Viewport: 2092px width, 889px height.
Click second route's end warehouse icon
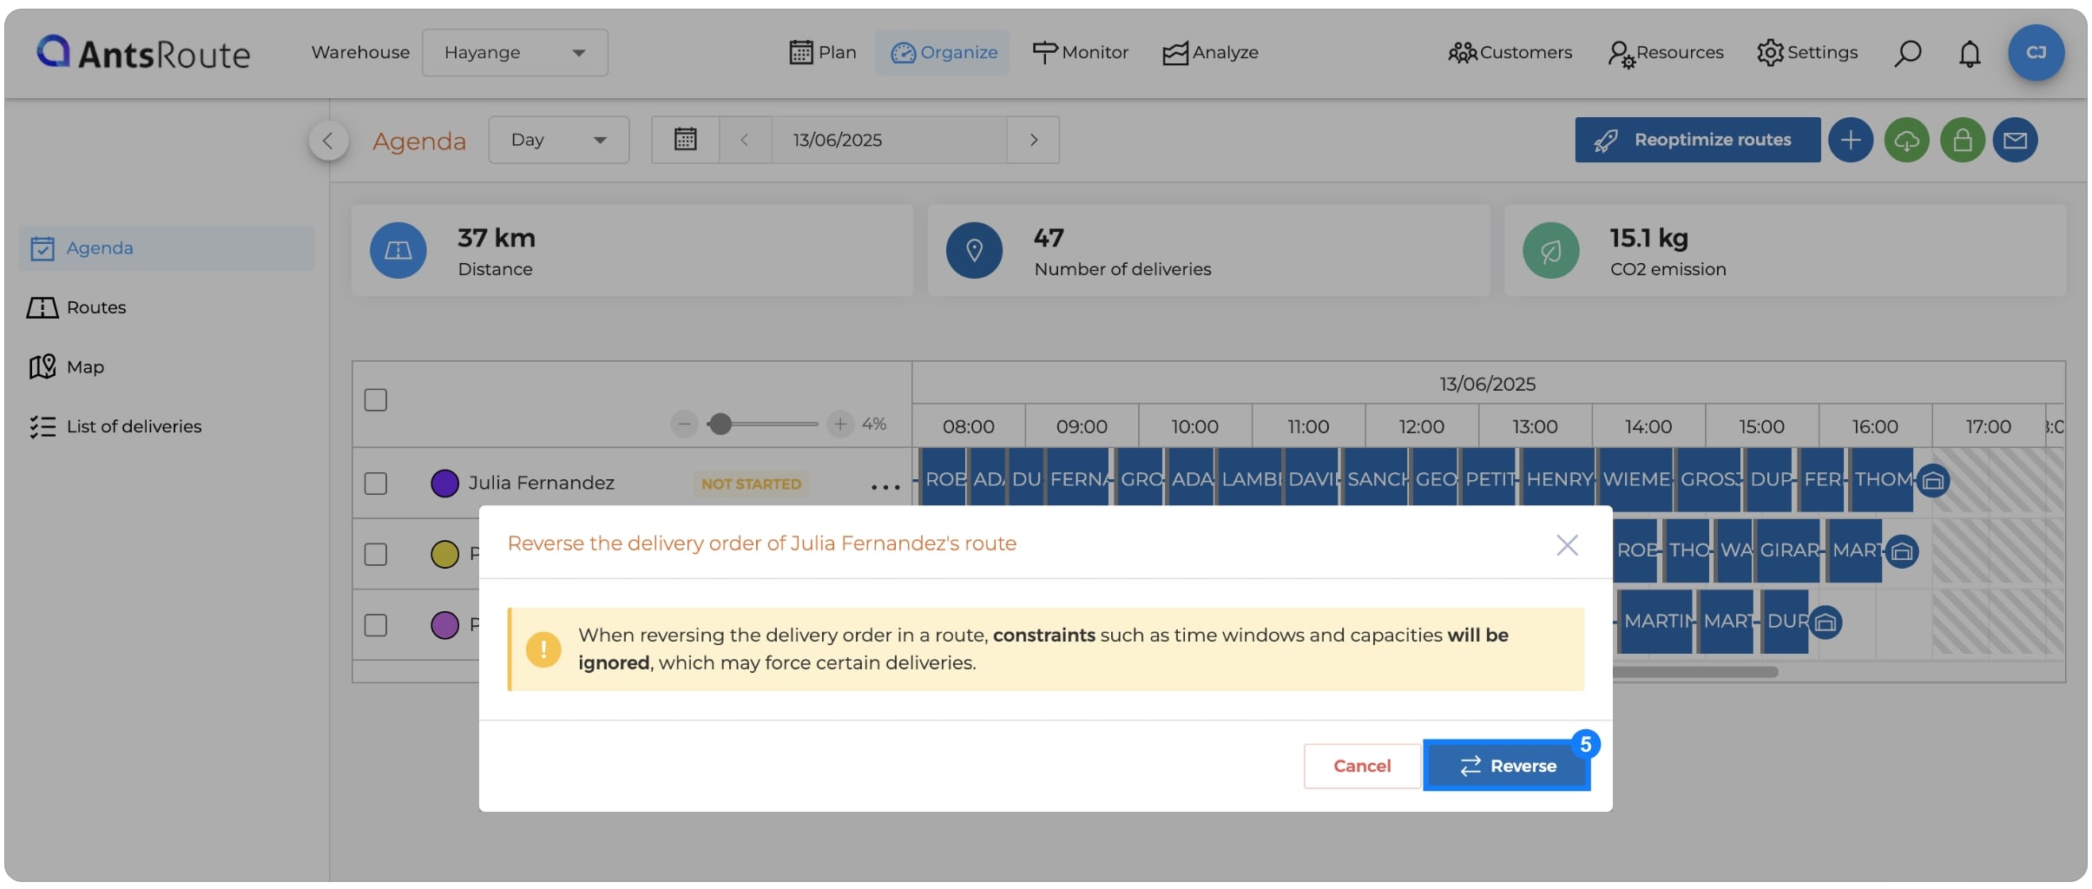pos(1902,551)
